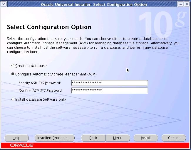Click the Confirm ASM SYS Password label
Viewport: 191px width, 150px height.
coord(41,90)
